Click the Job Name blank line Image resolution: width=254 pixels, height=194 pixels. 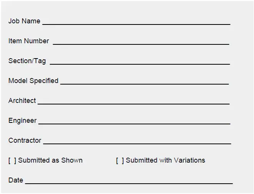coord(136,22)
